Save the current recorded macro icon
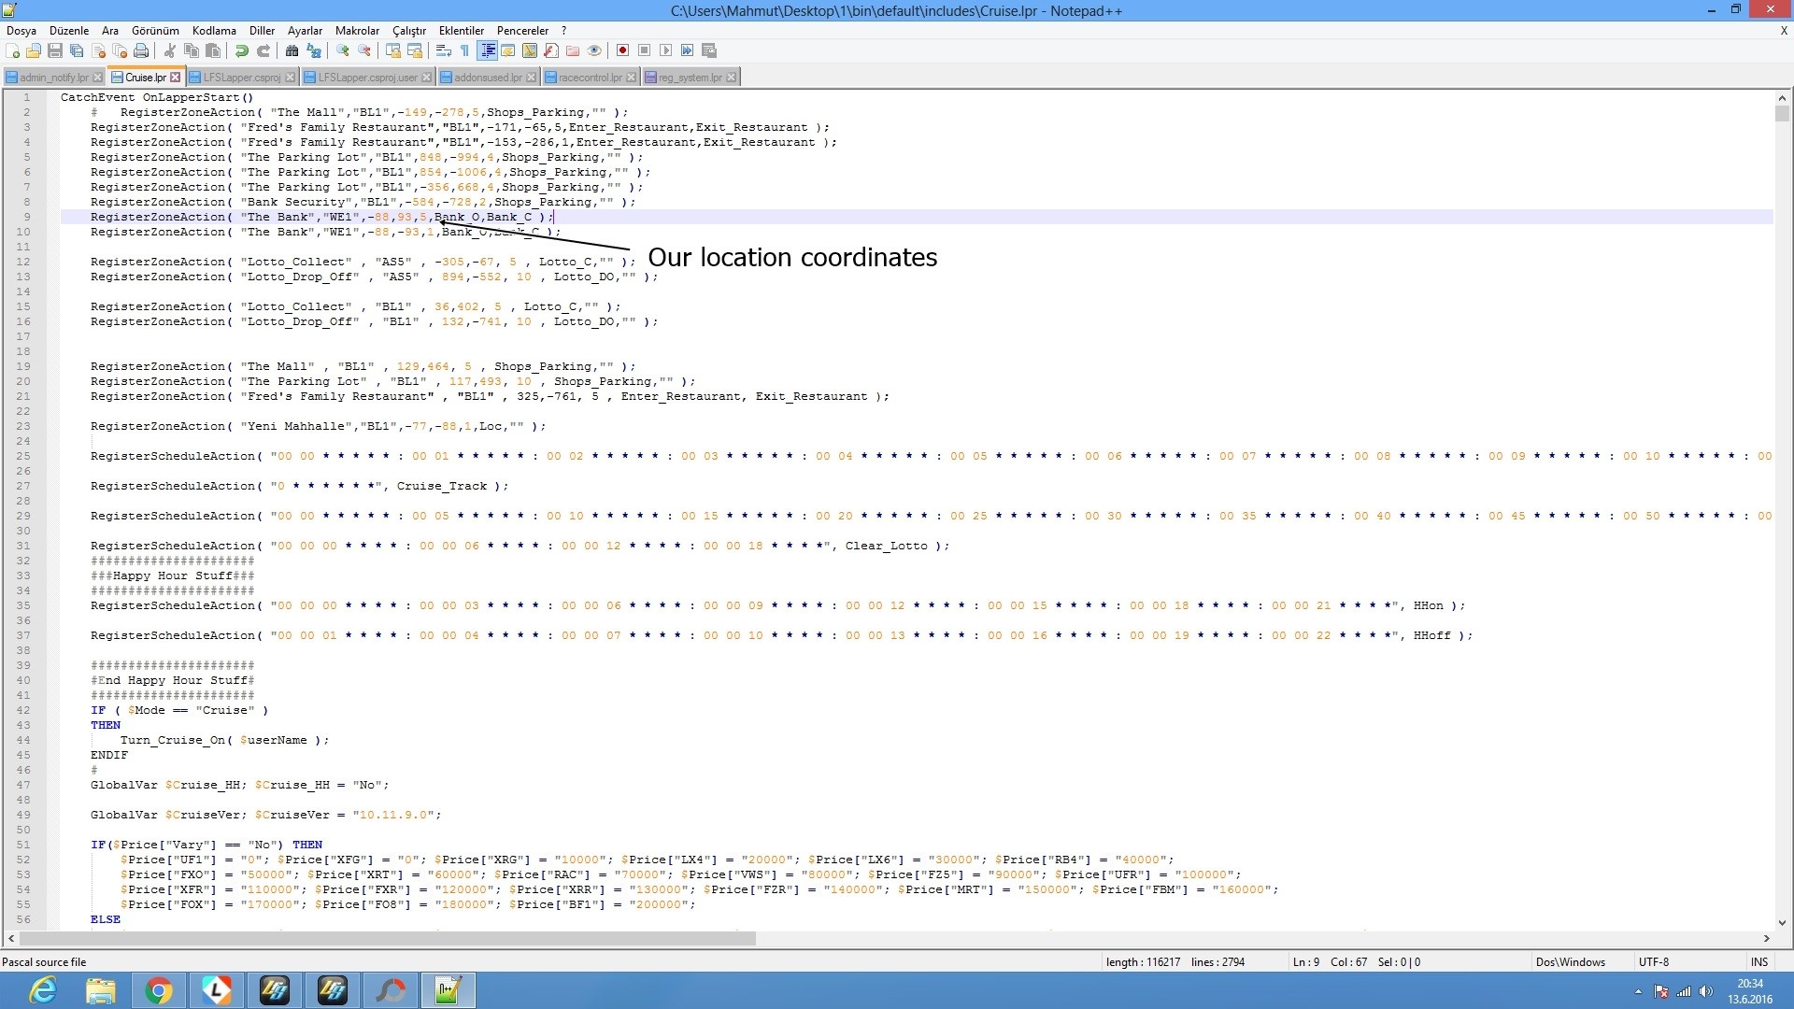Viewport: 1794px width, 1009px height. [x=709, y=50]
